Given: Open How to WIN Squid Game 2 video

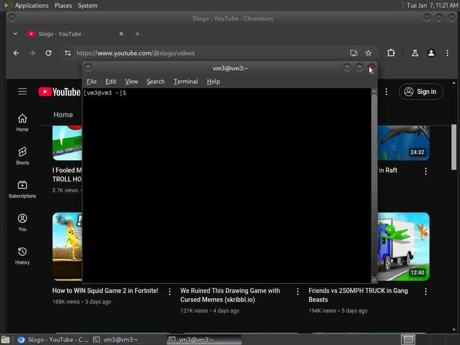Looking at the screenshot, I should pos(105,291).
